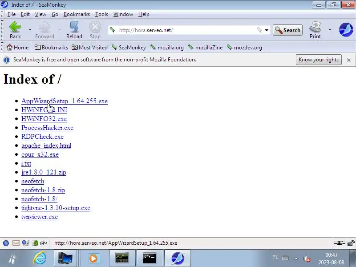The image size is (356, 267).
Task: Go back using the green Back arrow
Action: point(15,30)
